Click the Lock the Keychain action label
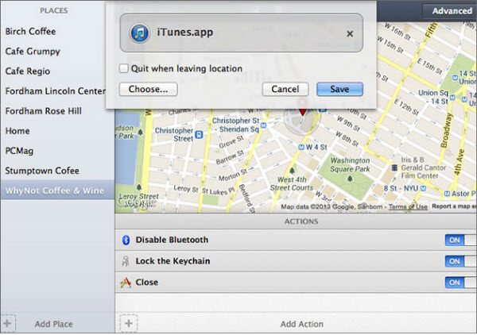 pyautogui.click(x=173, y=261)
